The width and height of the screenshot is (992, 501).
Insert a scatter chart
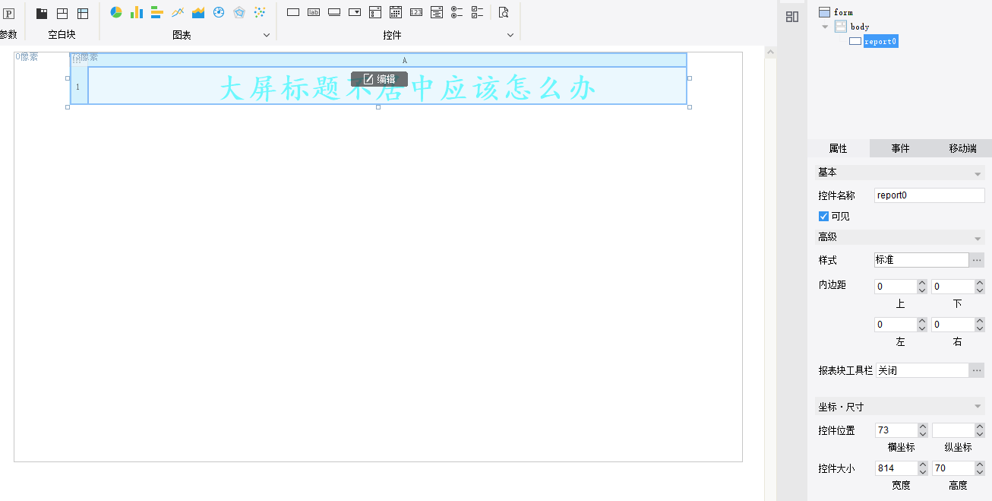coord(260,12)
